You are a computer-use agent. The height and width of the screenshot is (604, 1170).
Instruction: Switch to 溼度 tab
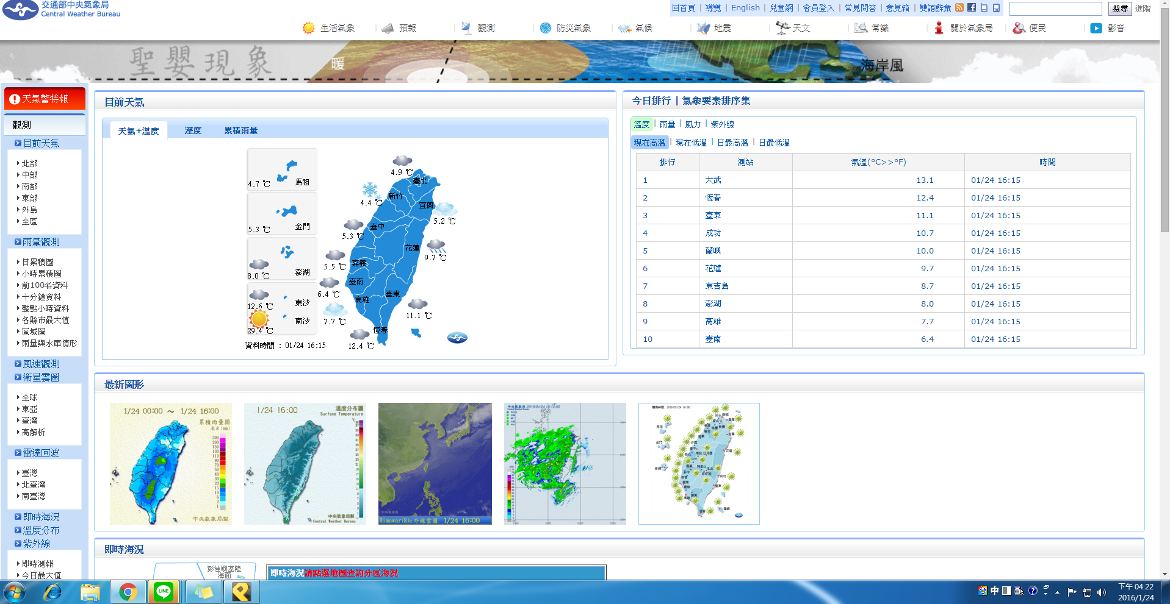[193, 130]
